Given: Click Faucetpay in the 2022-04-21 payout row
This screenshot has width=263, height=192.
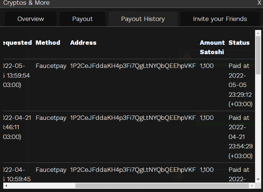Looking at the screenshot, I should coord(51,118).
